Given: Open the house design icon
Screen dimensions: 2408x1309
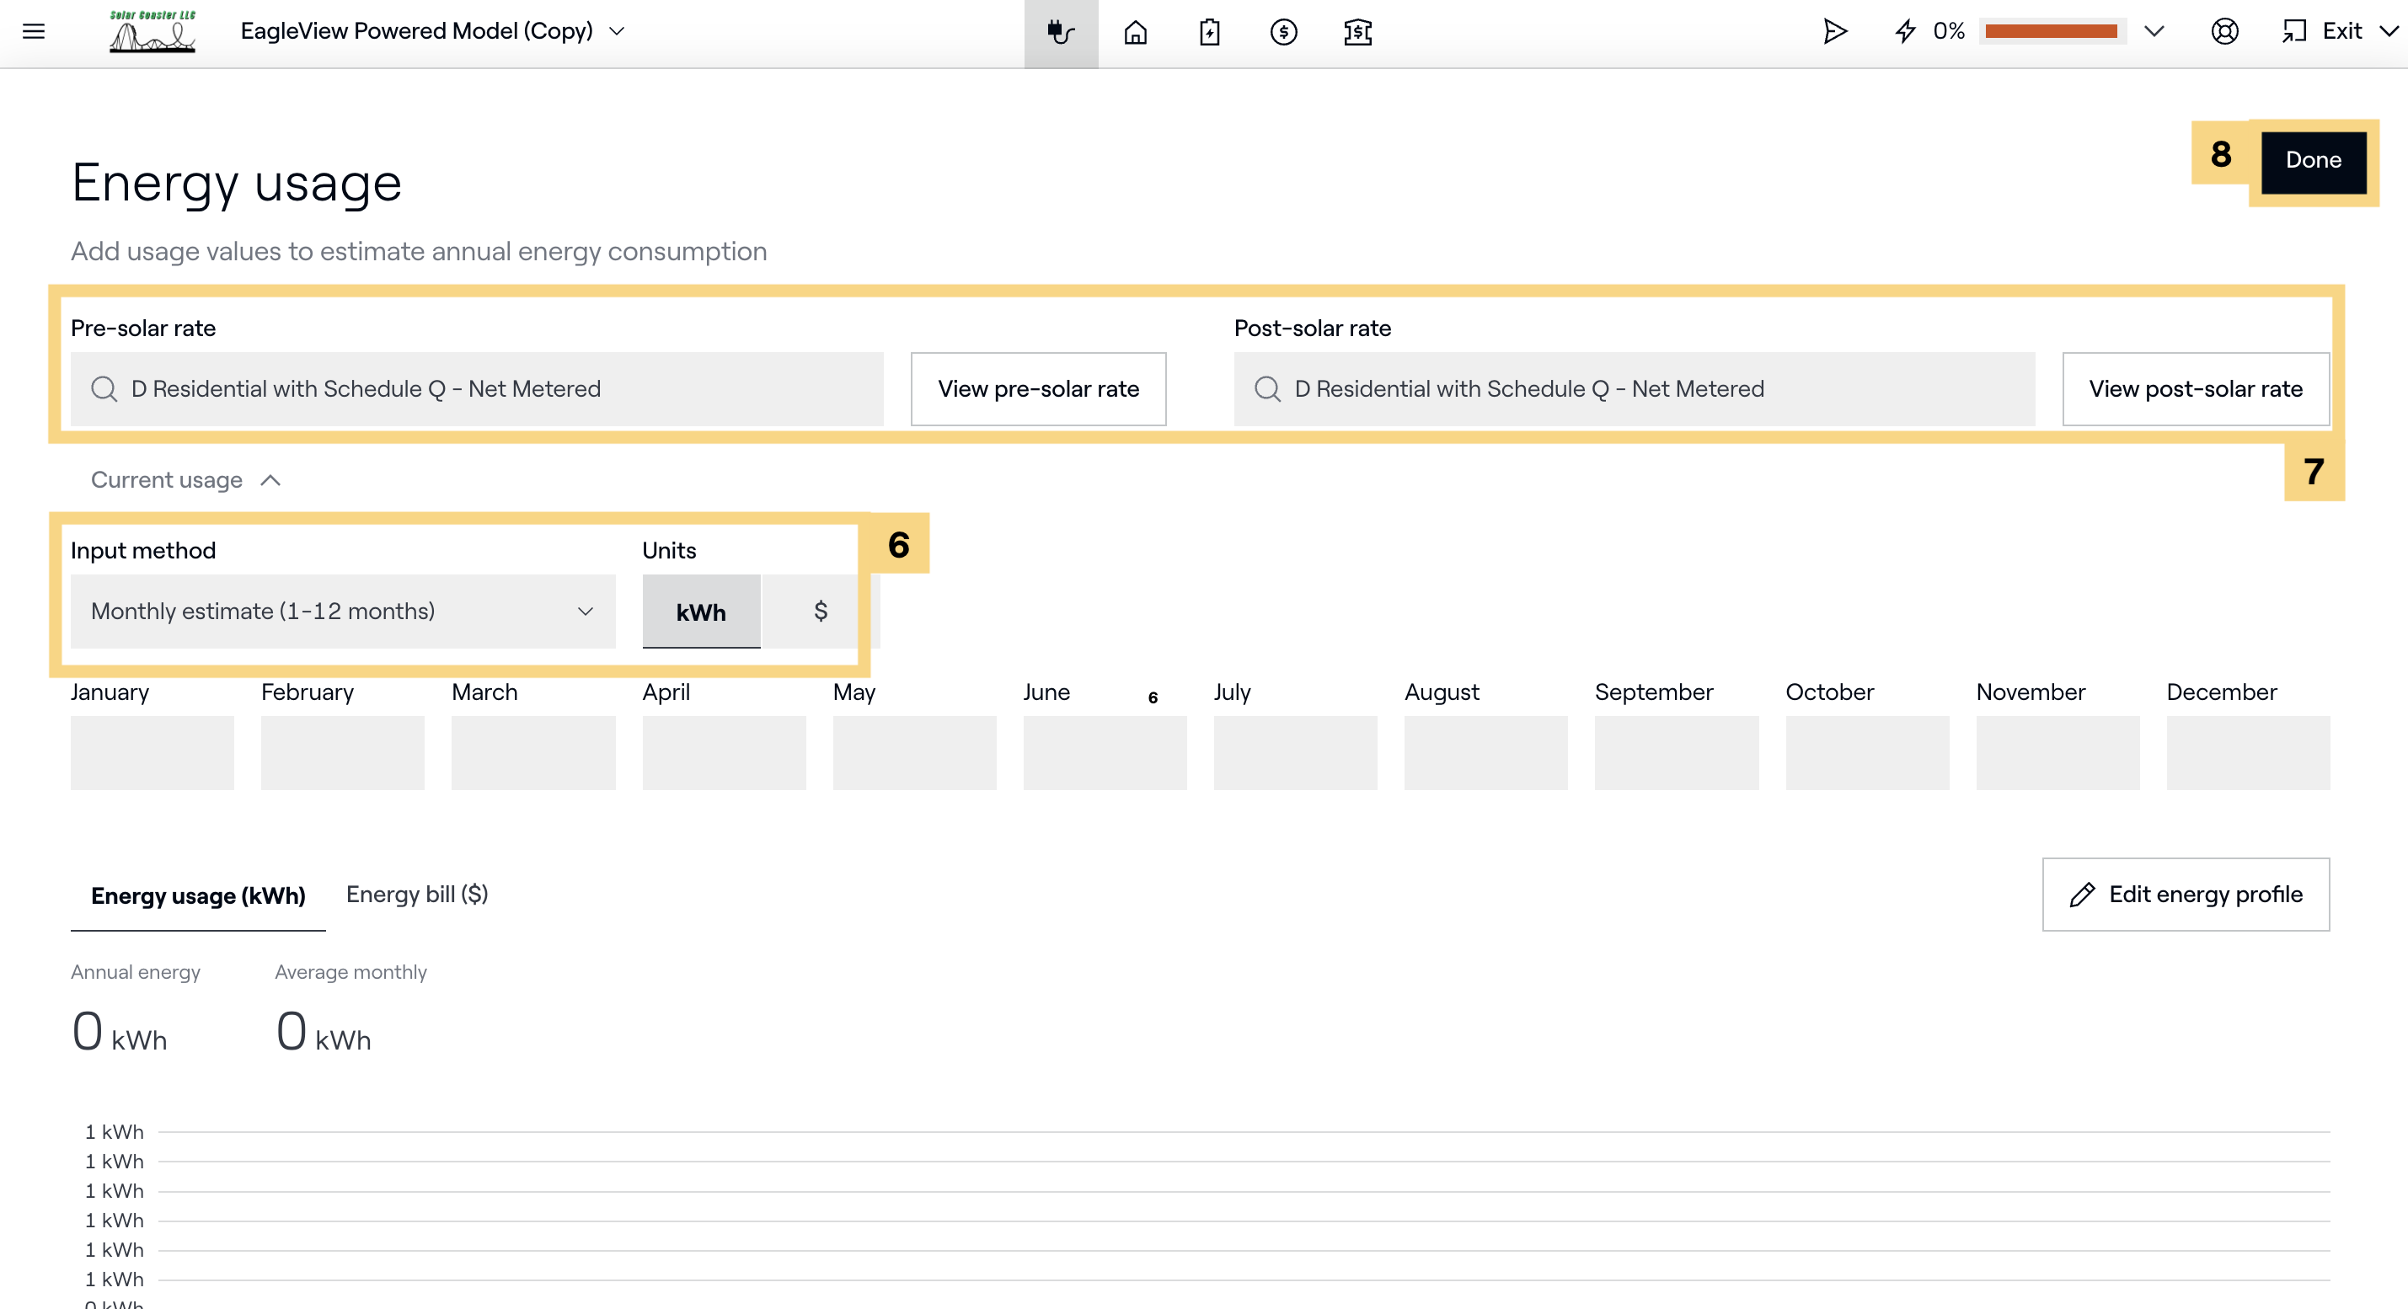Looking at the screenshot, I should pyautogui.click(x=1135, y=32).
